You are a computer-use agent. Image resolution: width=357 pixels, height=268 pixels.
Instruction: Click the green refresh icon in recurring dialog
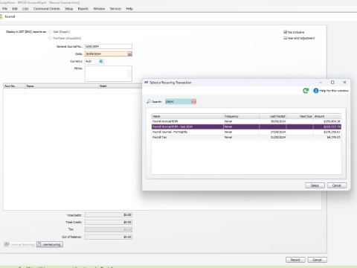point(306,91)
